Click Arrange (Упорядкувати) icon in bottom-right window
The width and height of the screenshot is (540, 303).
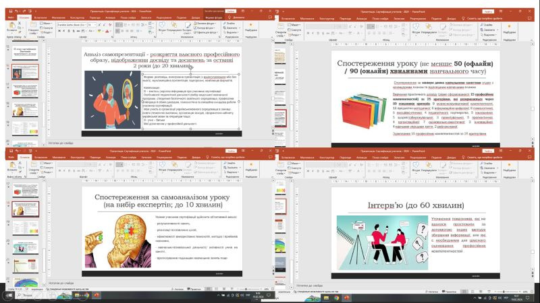[429, 165]
